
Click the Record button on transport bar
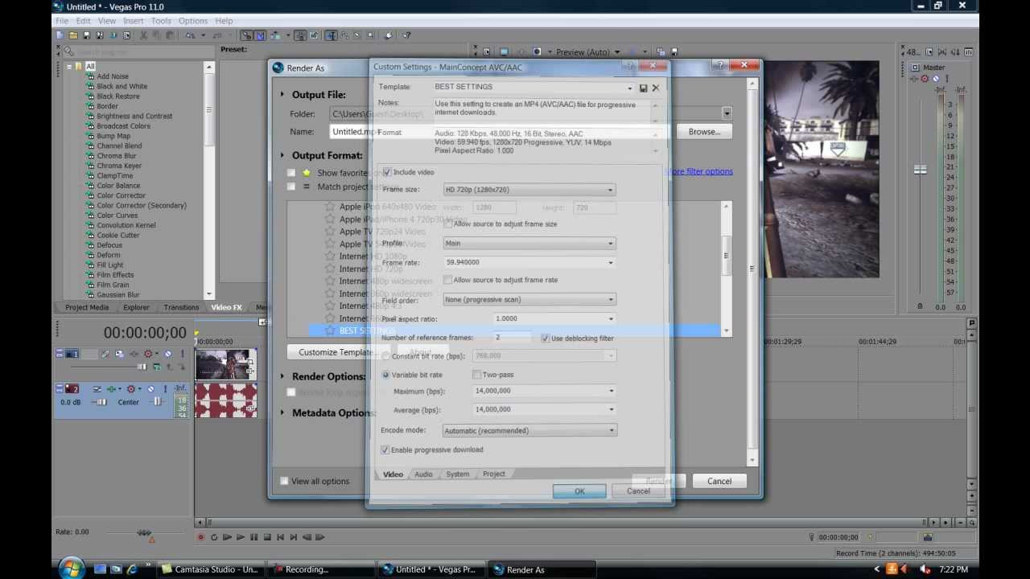(x=201, y=537)
